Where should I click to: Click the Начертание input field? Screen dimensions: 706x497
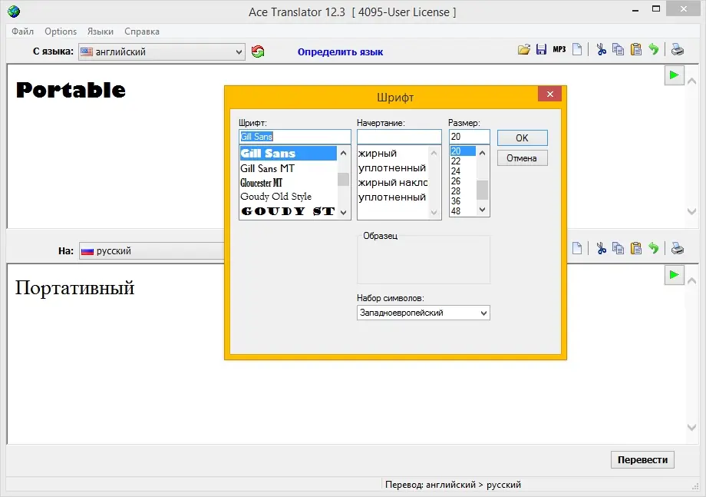(399, 137)
